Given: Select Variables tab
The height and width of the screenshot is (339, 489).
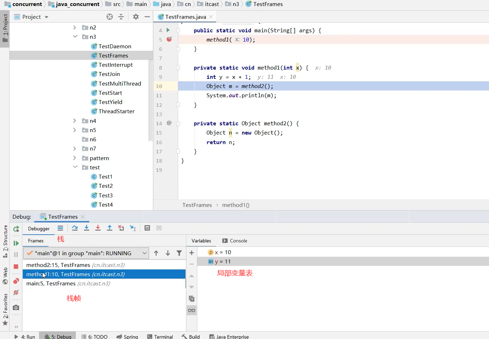Looking at the screenshot, I should pyautogui.click(x=201, y=241).
